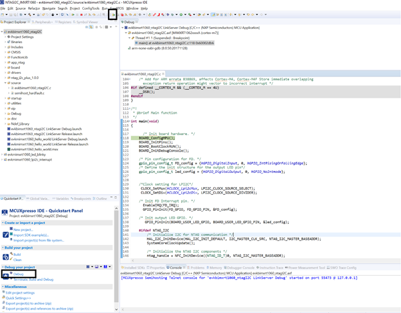Click the blue debug bug toolbar icon

click(x=168, y=15)
